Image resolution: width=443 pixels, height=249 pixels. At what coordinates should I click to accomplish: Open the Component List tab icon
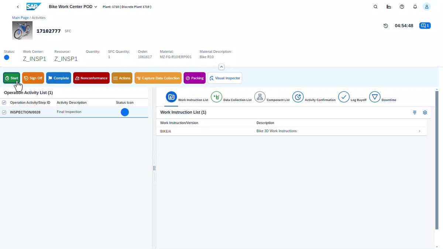(260, 97)
